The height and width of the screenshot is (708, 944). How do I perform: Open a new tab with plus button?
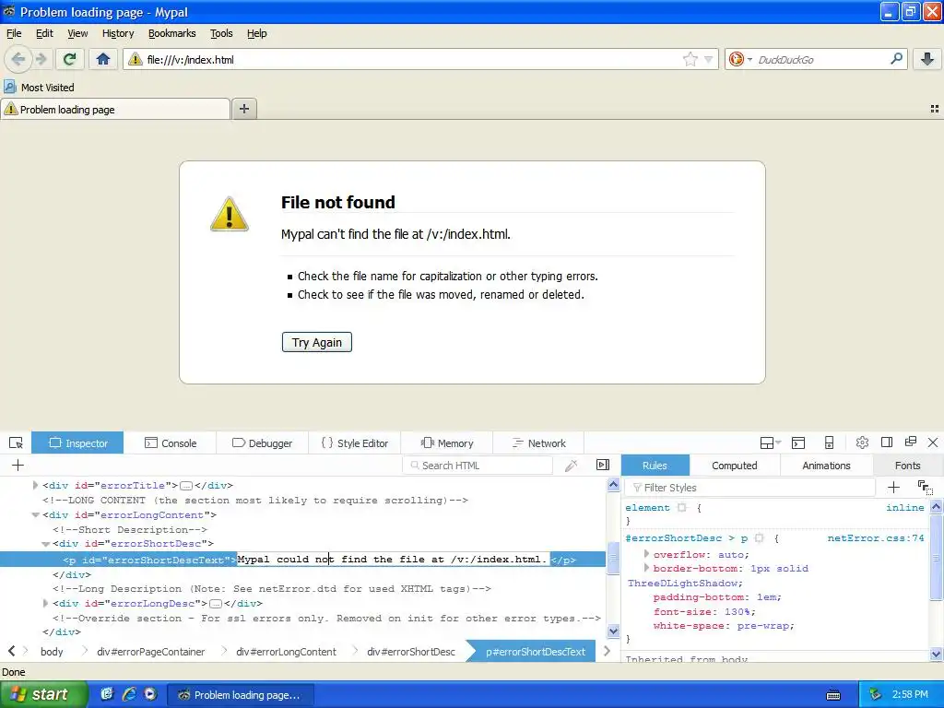pos(243,109)
